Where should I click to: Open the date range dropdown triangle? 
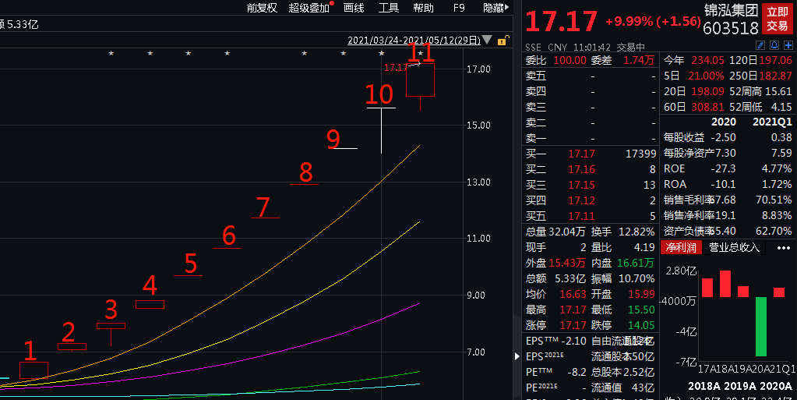[x=487, y=40]
